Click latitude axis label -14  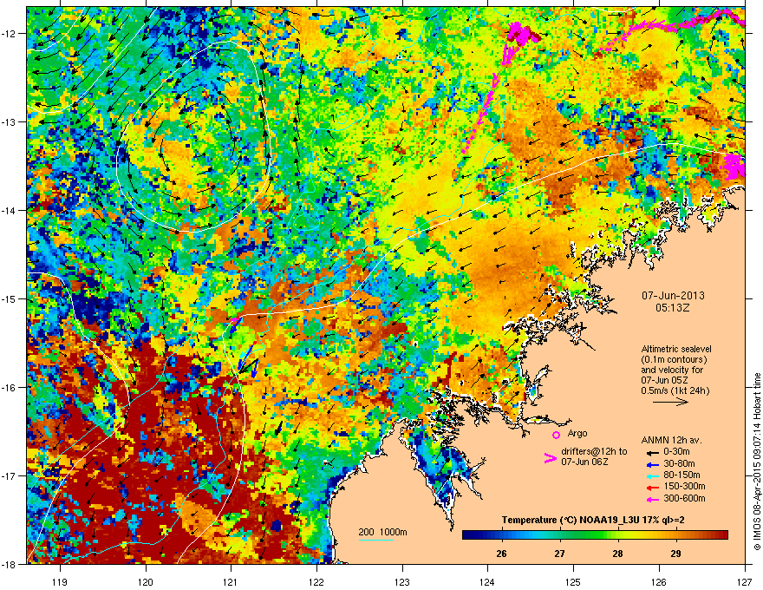tap(10, 211)
